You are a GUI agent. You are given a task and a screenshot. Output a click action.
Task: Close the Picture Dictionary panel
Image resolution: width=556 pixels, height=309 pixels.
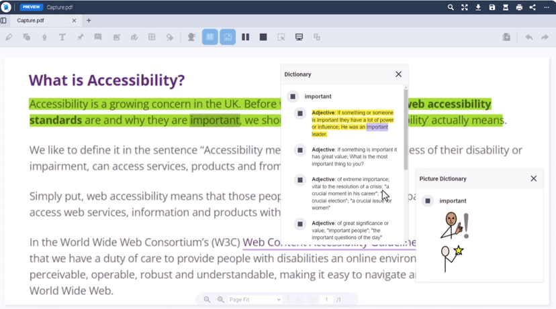534,178
